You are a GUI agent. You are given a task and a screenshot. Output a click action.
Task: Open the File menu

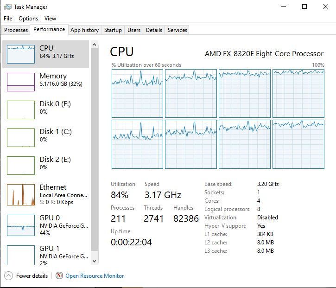(x=8, y=19)
